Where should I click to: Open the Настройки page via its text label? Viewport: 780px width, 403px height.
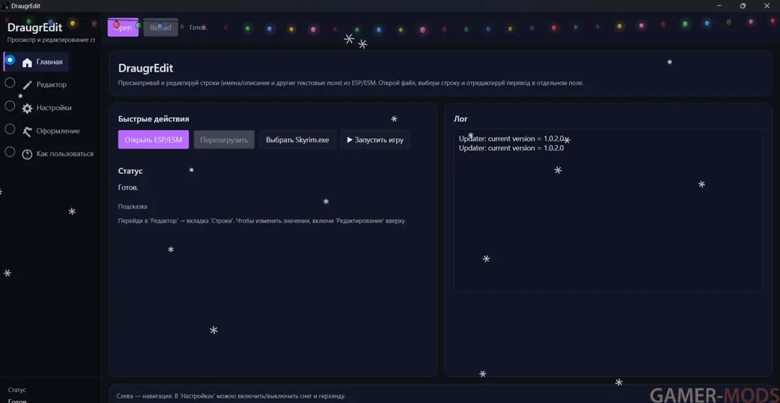tap(54, 108)
